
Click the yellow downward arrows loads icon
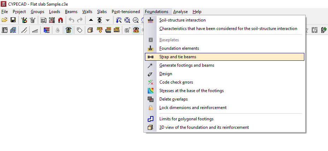[x=100, y=30]
